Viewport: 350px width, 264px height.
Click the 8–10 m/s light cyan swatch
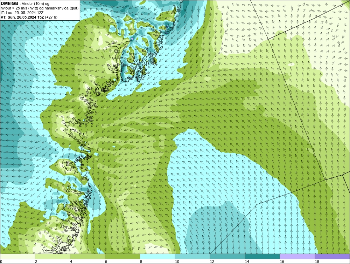pyautogui.click(x=157, y=256)
